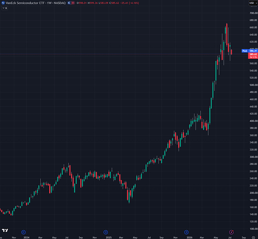Open the USD currency dropdown

pyautogui.click(x=253, y=3)
